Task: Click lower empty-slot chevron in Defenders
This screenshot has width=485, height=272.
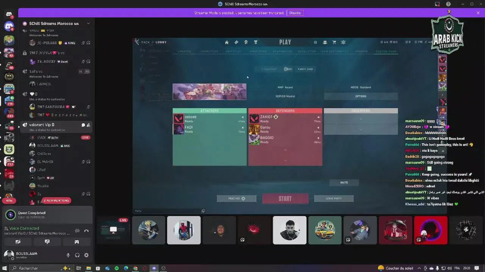Action: 285,161
